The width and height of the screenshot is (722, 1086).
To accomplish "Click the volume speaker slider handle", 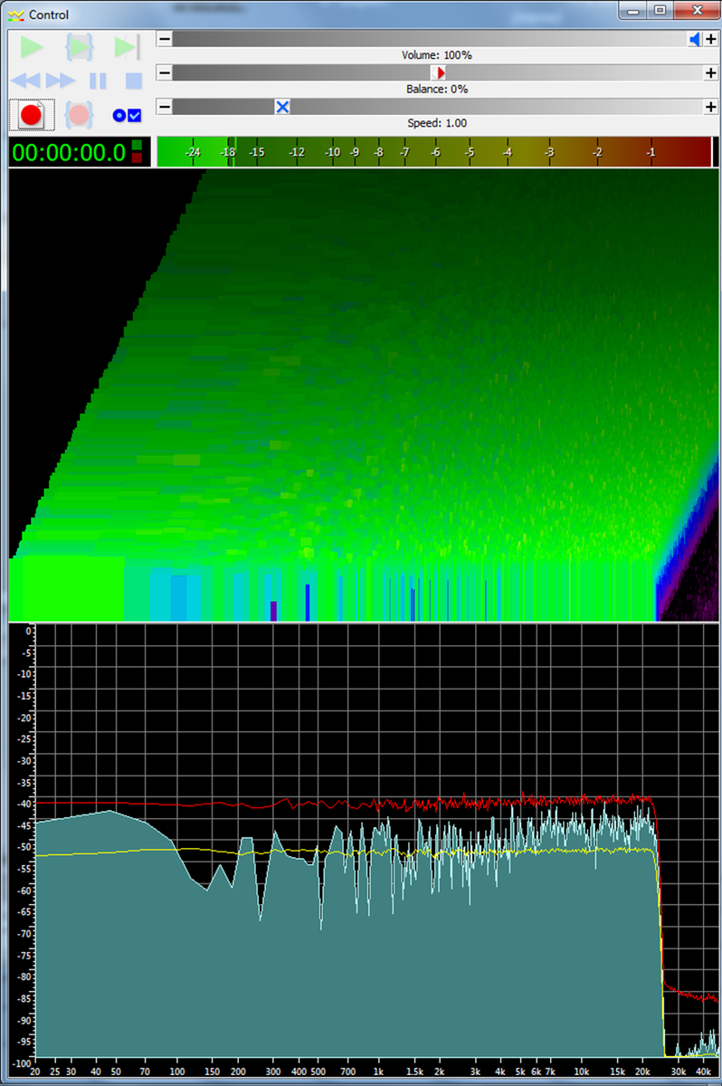I will [695, 39].
